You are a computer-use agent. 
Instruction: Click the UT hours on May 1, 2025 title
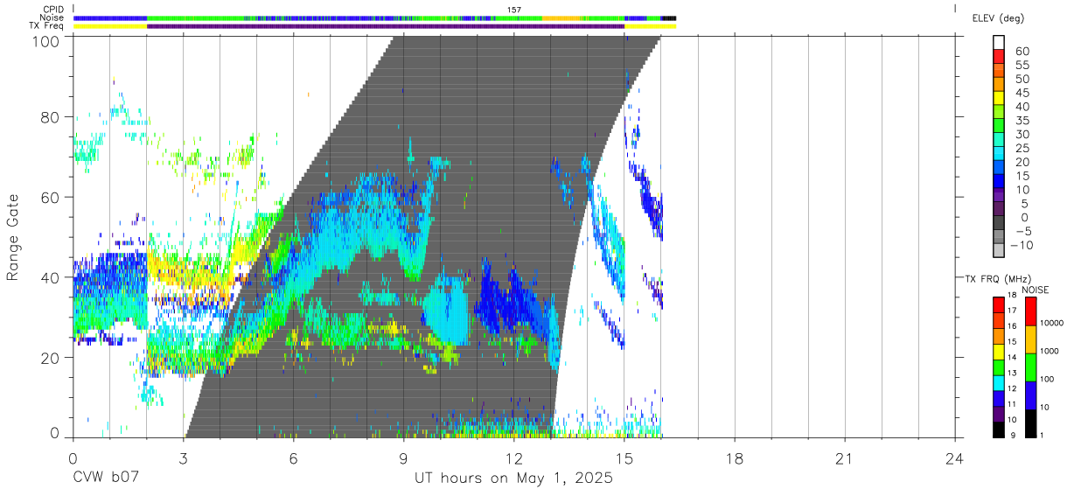tap(513, 479)
